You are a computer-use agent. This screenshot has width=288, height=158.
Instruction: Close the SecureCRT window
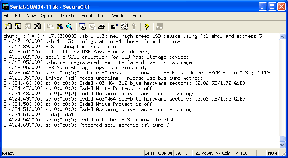[x=282, y=7]
